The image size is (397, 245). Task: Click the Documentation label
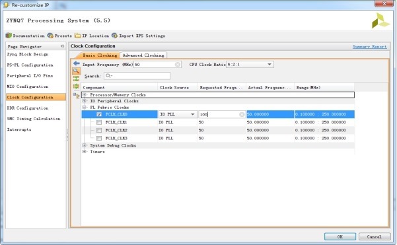28,36
